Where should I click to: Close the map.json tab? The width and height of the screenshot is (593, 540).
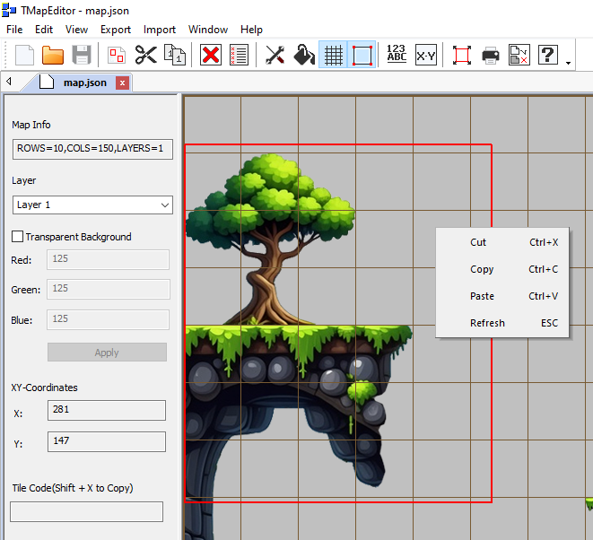[123, 83]
